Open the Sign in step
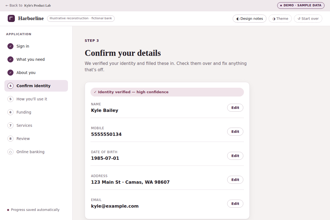Screen dimensions: 330x220 (x=36, y=46)
